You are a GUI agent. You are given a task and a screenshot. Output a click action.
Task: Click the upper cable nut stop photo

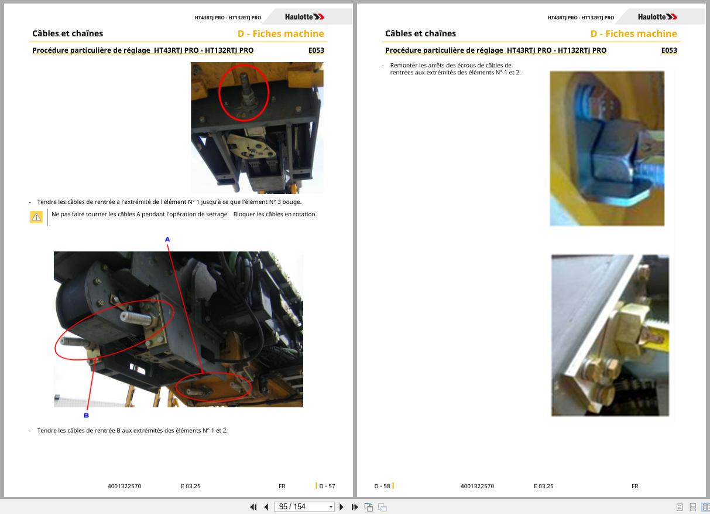607,148
